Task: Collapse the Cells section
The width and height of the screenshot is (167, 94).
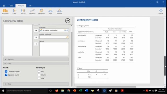Action: tap(36, 64)
